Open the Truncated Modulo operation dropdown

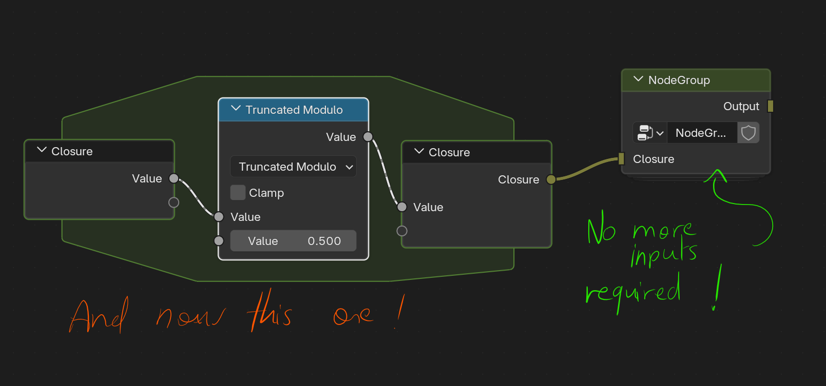tap(293, 167)
